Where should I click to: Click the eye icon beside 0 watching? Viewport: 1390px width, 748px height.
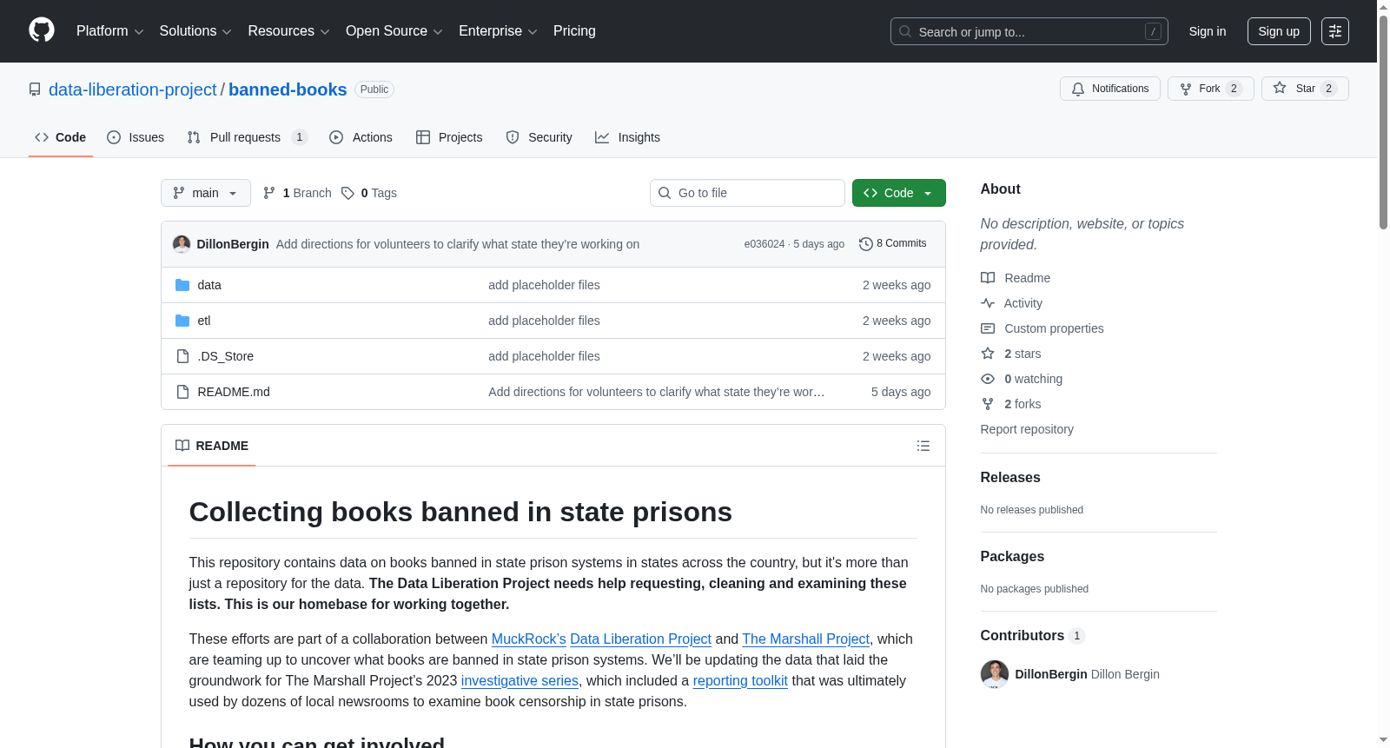pos(988,379)
